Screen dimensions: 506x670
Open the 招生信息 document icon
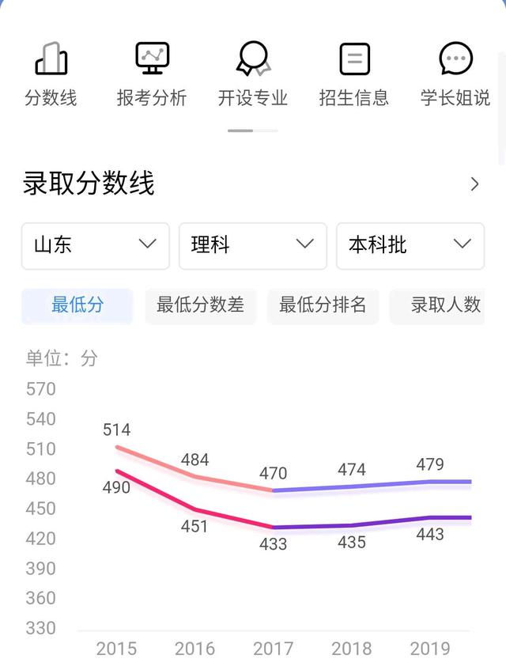coord(354,59)
